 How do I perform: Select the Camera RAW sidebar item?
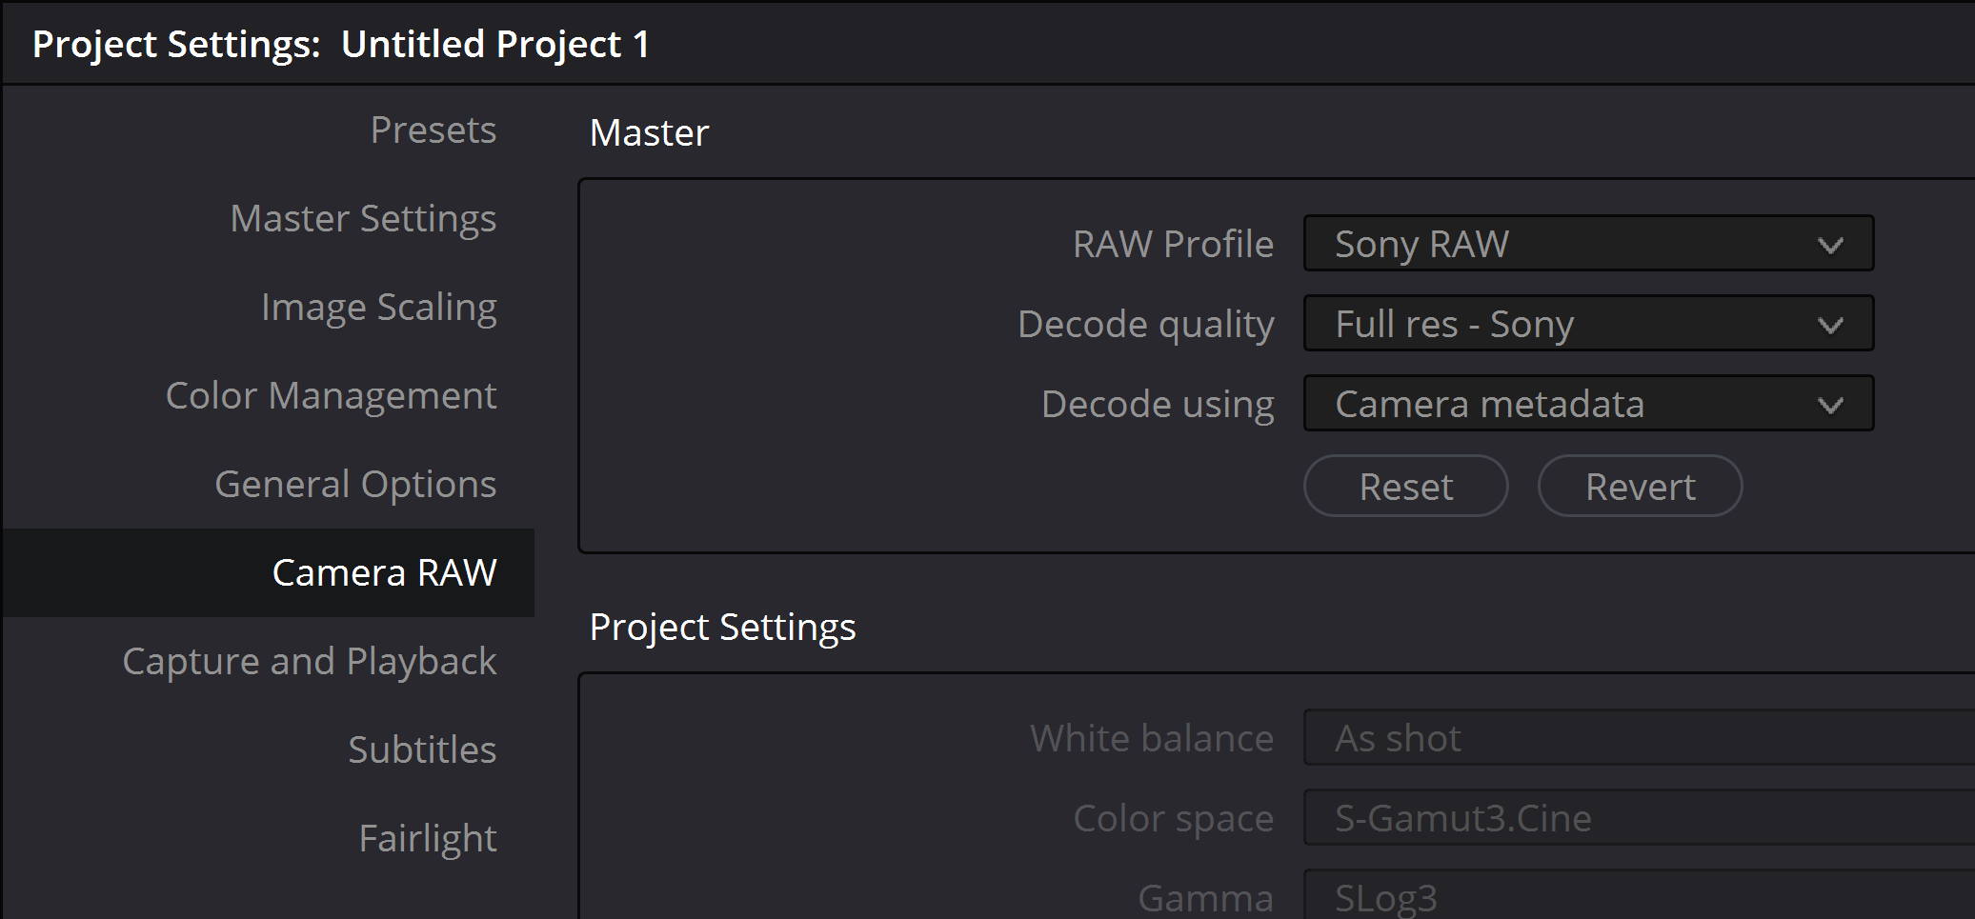tap(384, 573)
